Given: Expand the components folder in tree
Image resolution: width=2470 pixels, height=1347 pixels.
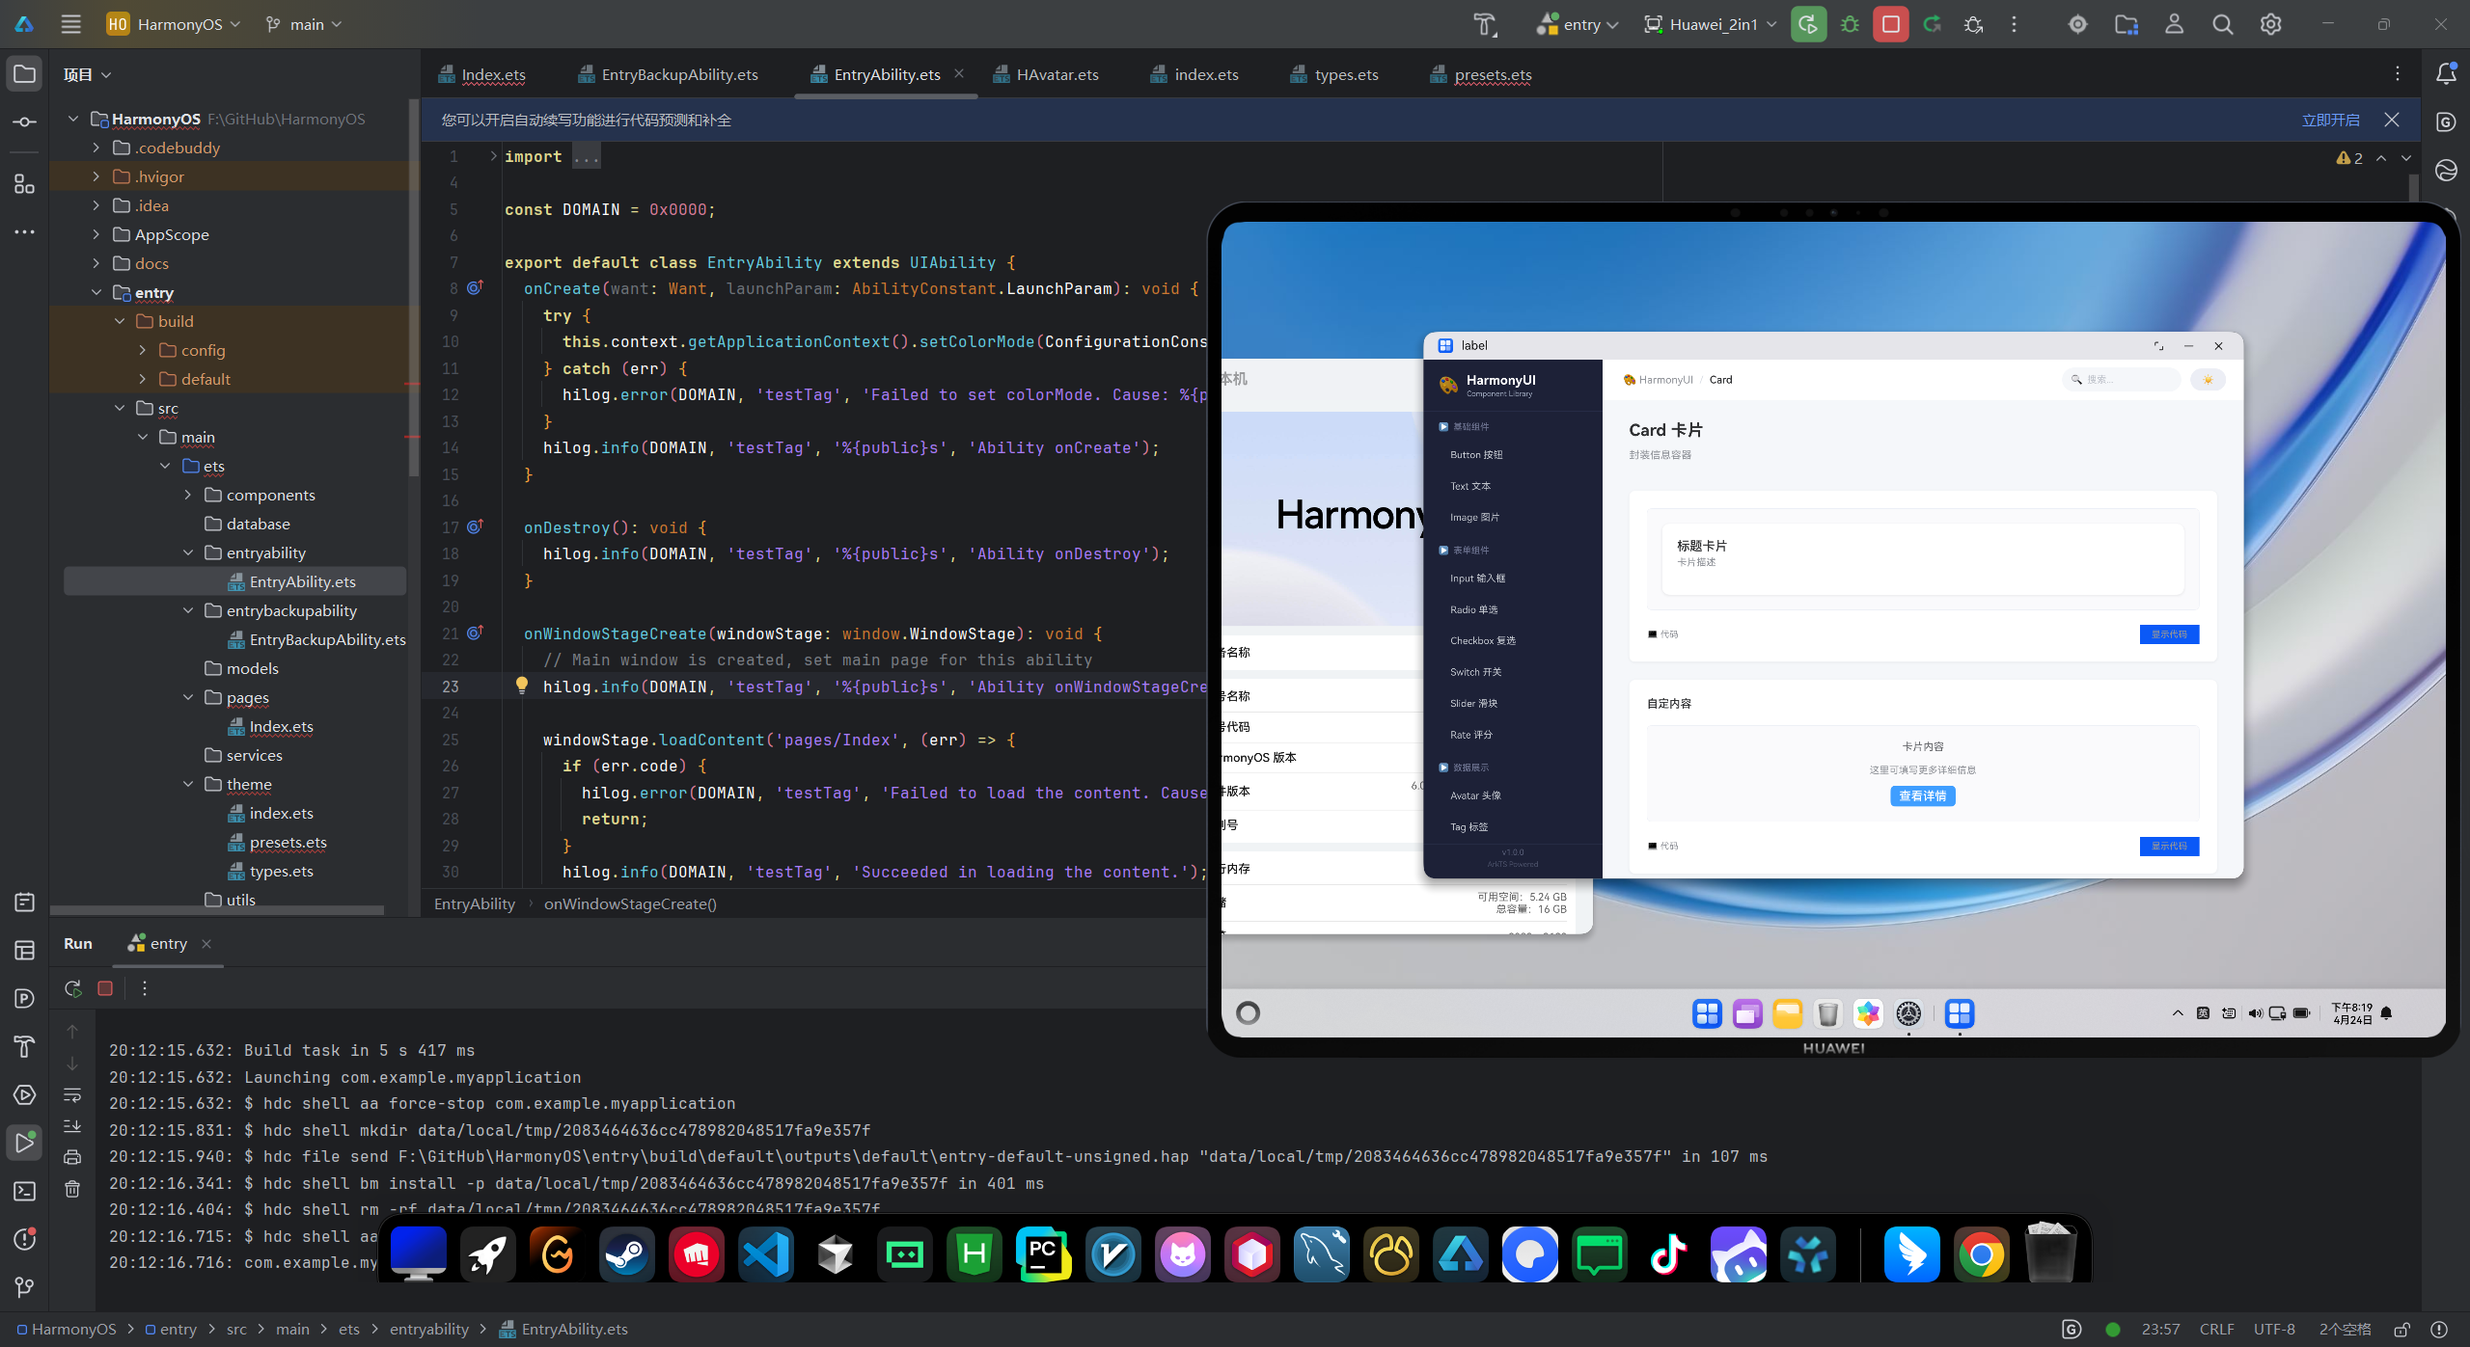Looking at the screenshot, I should pyautogui.click(x=188, y=495).
